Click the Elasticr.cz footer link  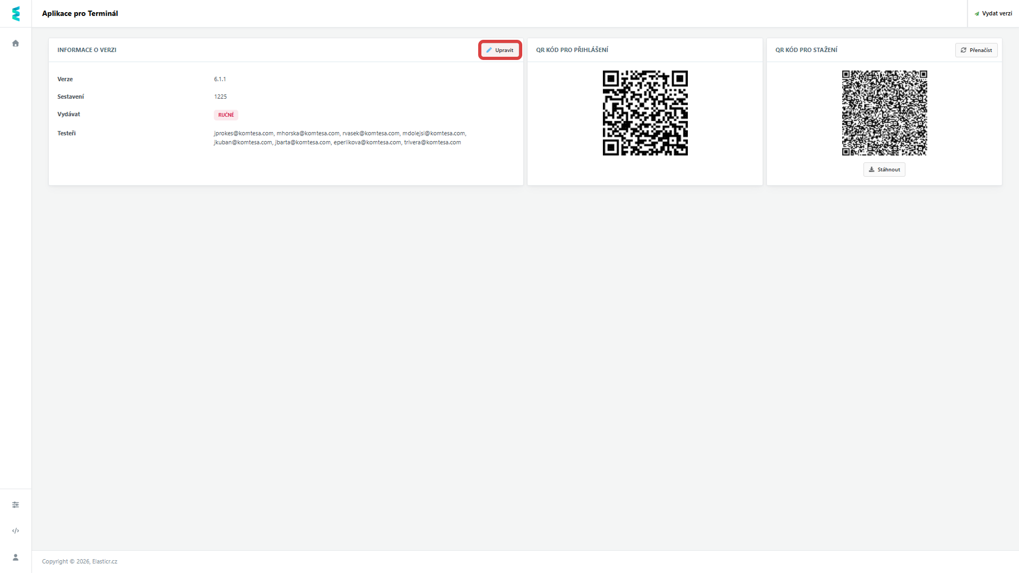tap(105, 561)
